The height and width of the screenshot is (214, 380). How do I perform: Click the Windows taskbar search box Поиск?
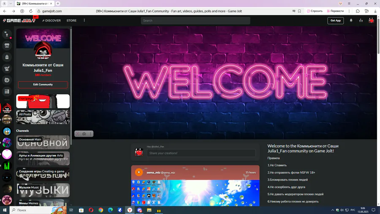[x=38, y=210]
